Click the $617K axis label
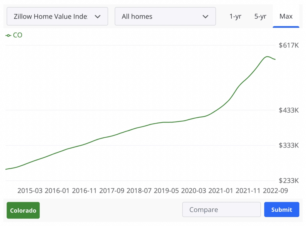 [289, 45]
